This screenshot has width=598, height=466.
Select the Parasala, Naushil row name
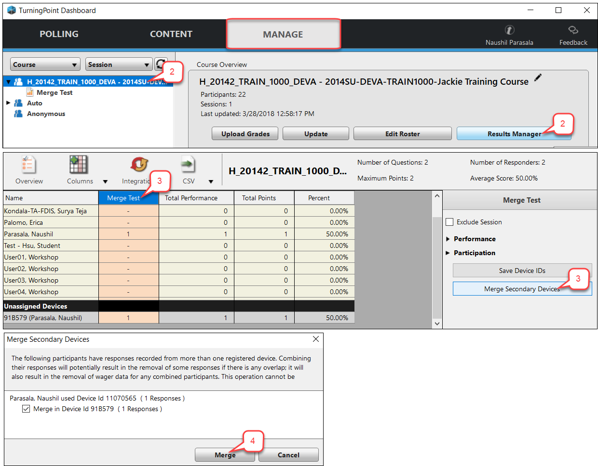pos(28,234)
